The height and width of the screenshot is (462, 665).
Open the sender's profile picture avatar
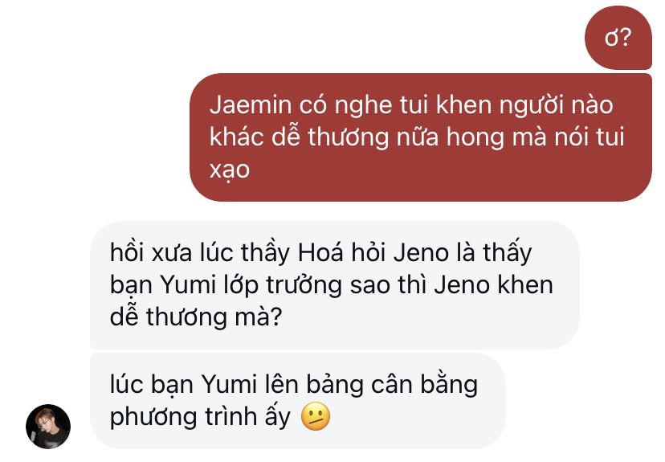tap(48, 427)
